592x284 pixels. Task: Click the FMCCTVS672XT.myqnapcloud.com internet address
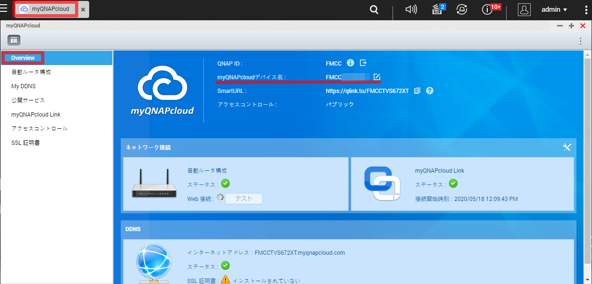tap(300, 253)
